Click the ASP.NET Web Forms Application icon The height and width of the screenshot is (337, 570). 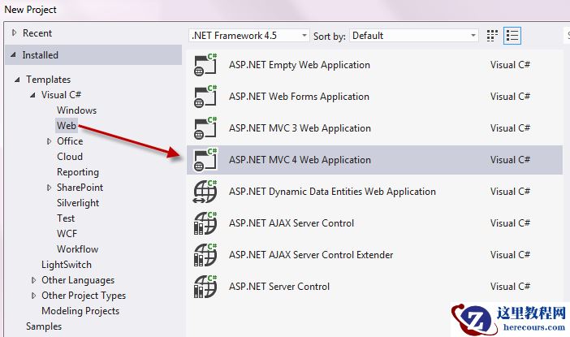click(205, 97)
